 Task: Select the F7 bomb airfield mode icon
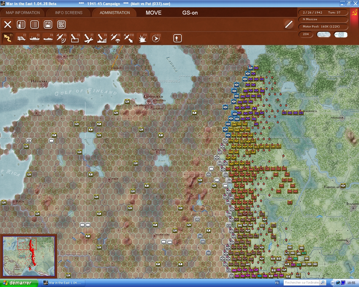88,38
